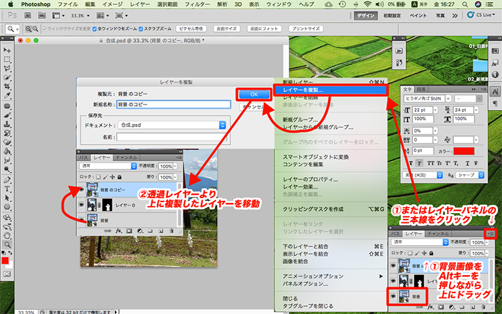Switch to ペイント workspace
This screenshot has width=502, height=314.
tap(418, 15)
